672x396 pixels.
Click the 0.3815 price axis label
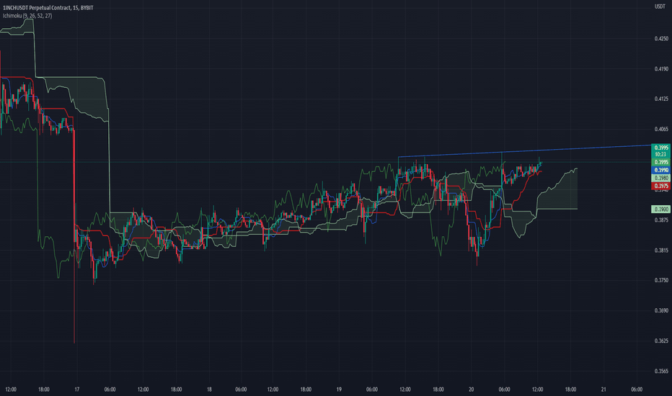click(661, 251)
